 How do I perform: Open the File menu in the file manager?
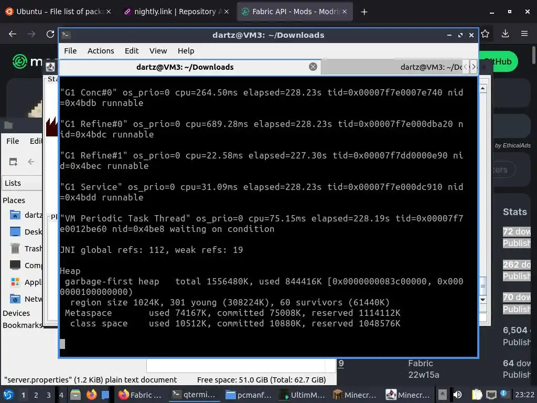pos(13,141)
